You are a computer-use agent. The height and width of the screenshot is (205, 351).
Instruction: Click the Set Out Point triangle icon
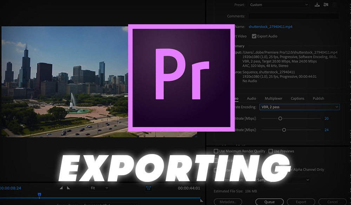point(68,188)
